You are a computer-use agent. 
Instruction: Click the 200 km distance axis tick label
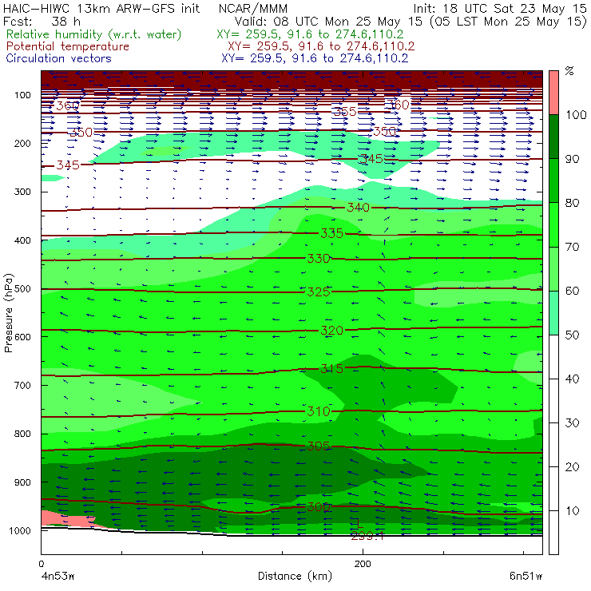click(363, 564)
